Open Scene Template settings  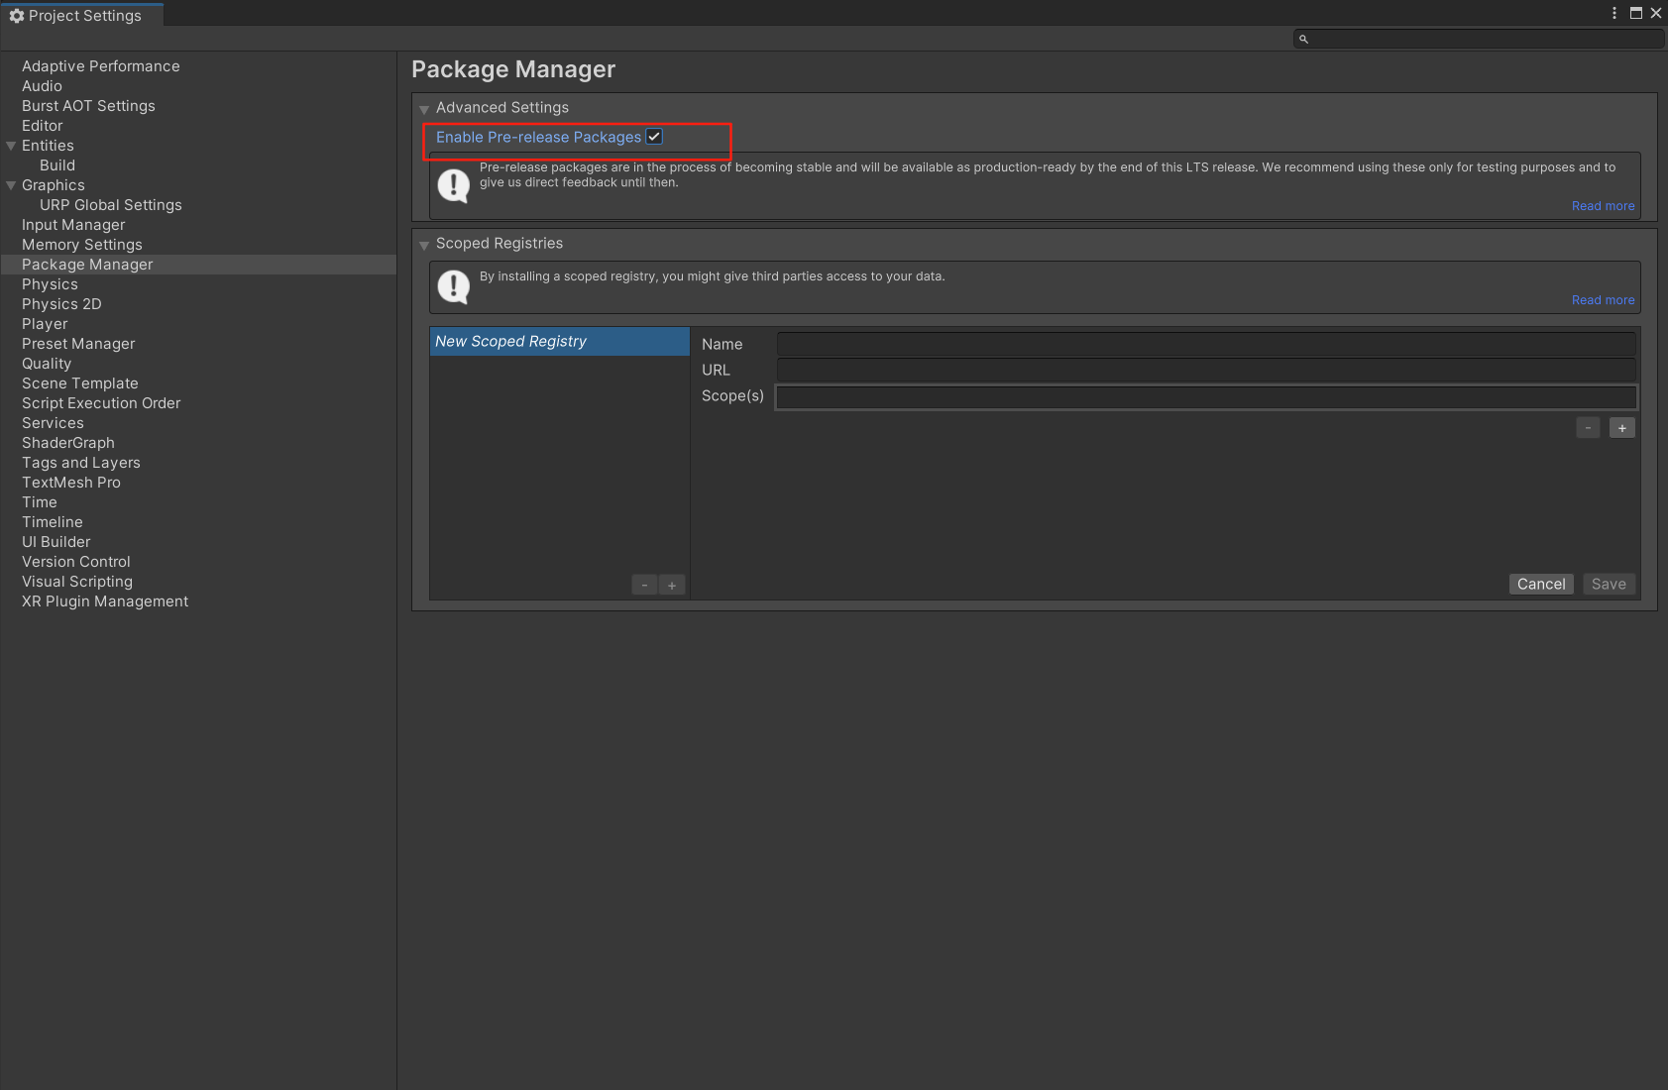click(80, 383)
